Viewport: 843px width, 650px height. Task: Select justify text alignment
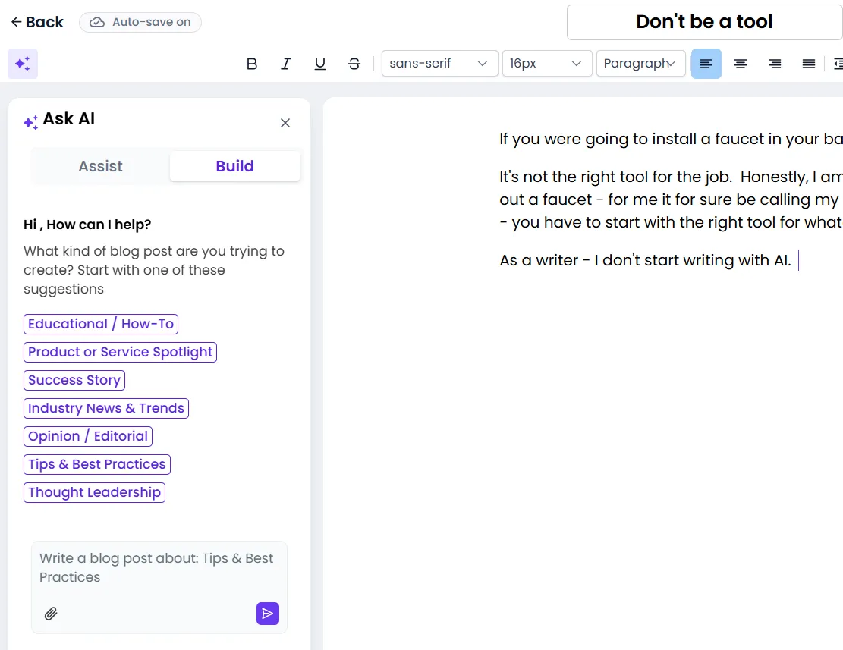pyautogui.click(x=809, y=64)
